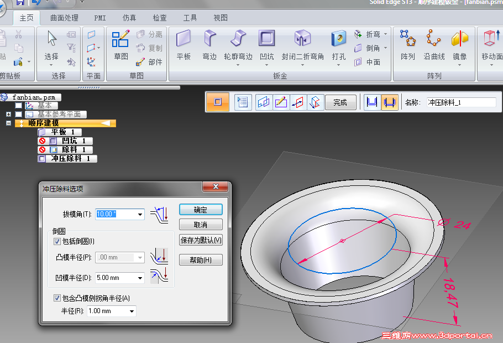Screen dimensions: 503x343
Task: Toggle the 包含凸模侧拐角半径 checkbox
Action: 57,298
